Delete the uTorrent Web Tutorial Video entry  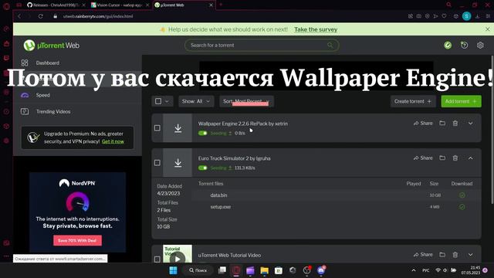click(x=455, y=255)
